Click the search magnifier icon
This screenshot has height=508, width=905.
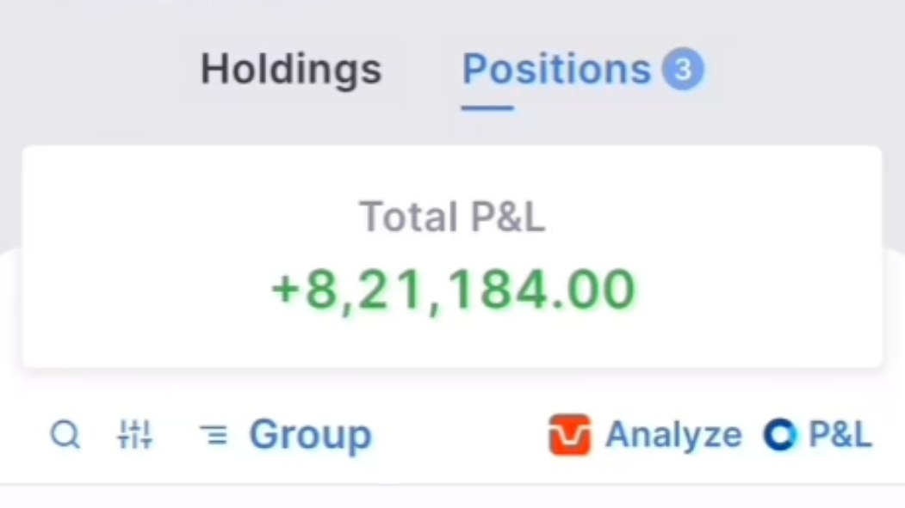[65, 434]
